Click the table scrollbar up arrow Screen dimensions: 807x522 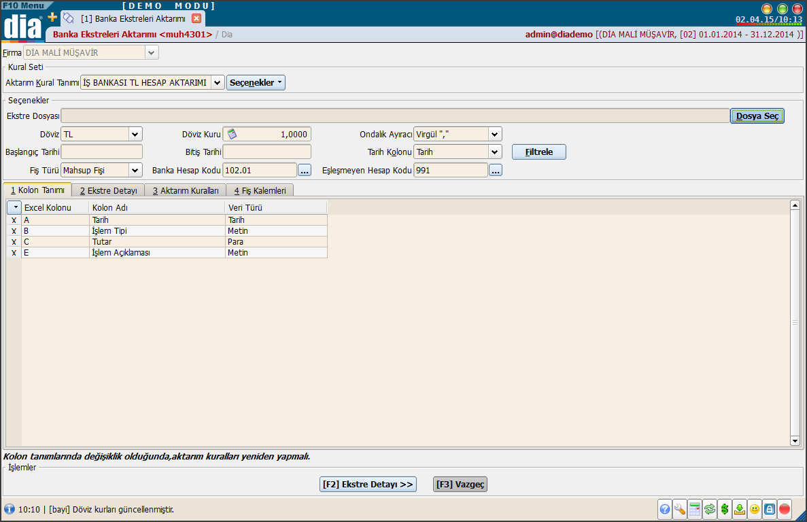point(795,205)
